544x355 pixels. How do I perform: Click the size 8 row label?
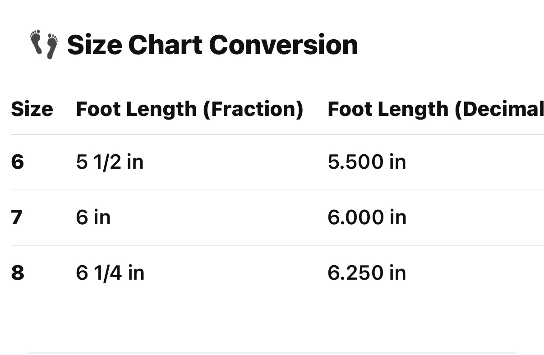coord(17,273)
